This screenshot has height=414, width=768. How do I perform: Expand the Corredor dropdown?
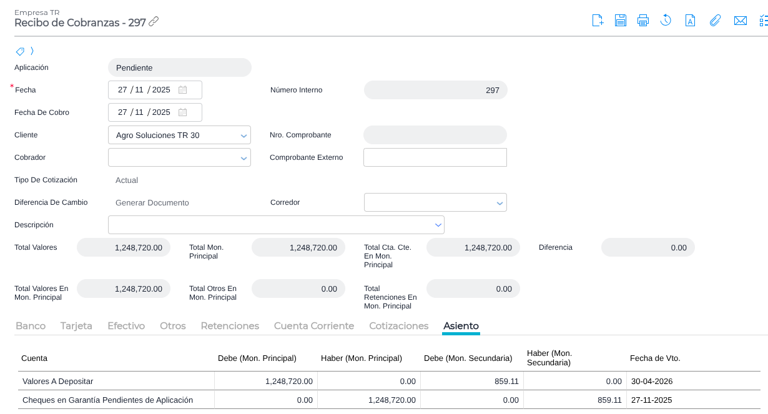(500, 203)
